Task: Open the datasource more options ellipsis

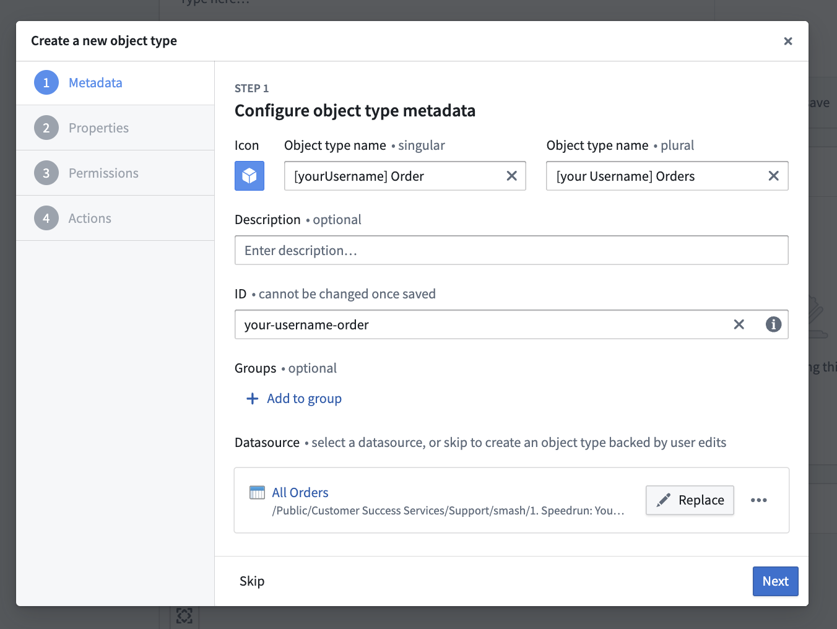Action: click(x=758, y=500)
